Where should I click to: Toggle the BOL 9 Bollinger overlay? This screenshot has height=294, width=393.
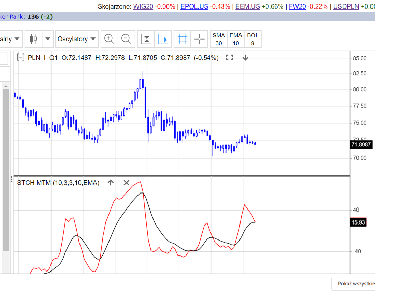point(253,39)
